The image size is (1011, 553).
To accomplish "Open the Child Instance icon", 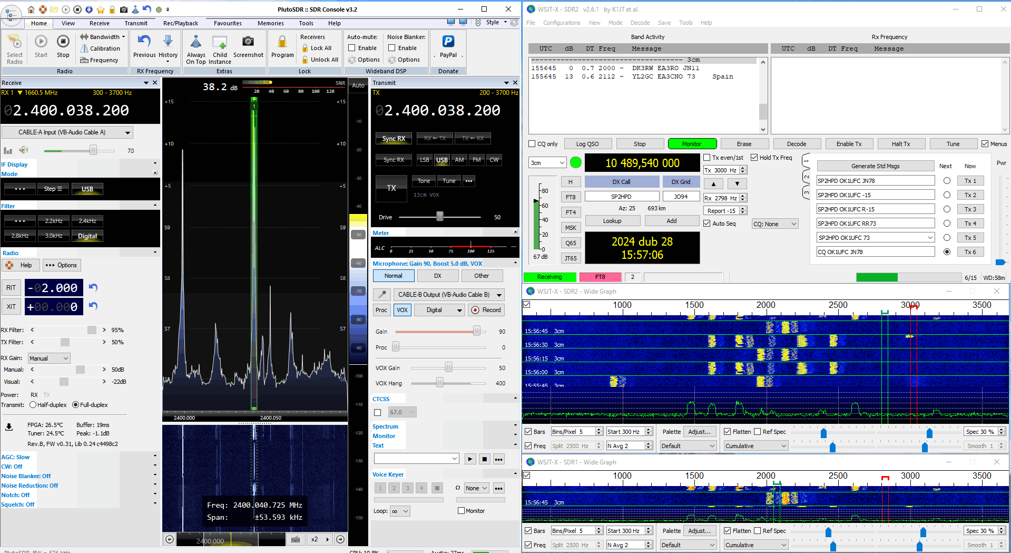I will 220,42.
